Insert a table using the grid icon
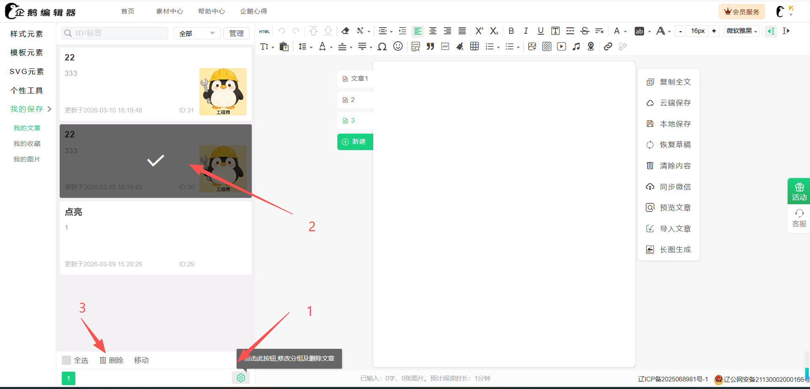This screenshot has height=389, width=810. click(474, 47)
